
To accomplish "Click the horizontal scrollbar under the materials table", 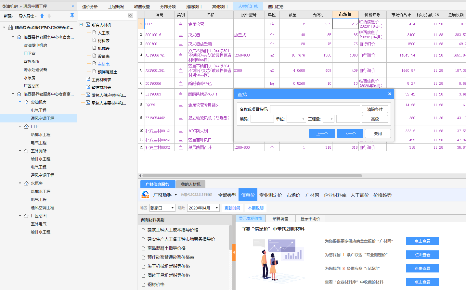I will 252,176.
